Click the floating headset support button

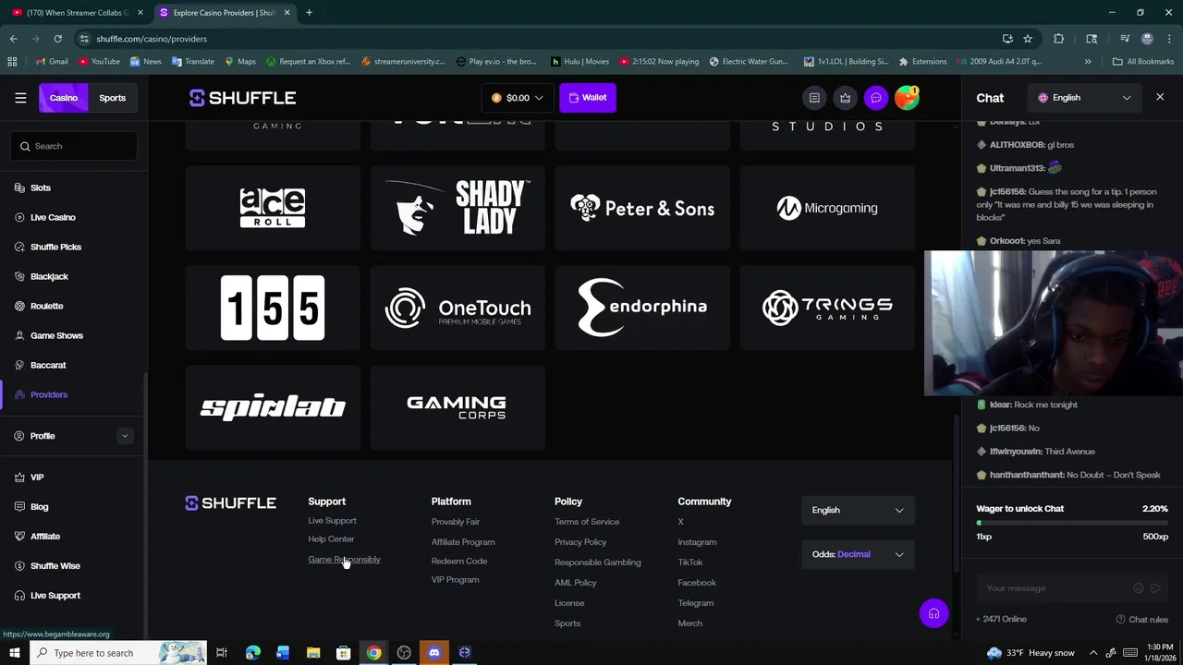pyautogui.click(x=933, y=614)
